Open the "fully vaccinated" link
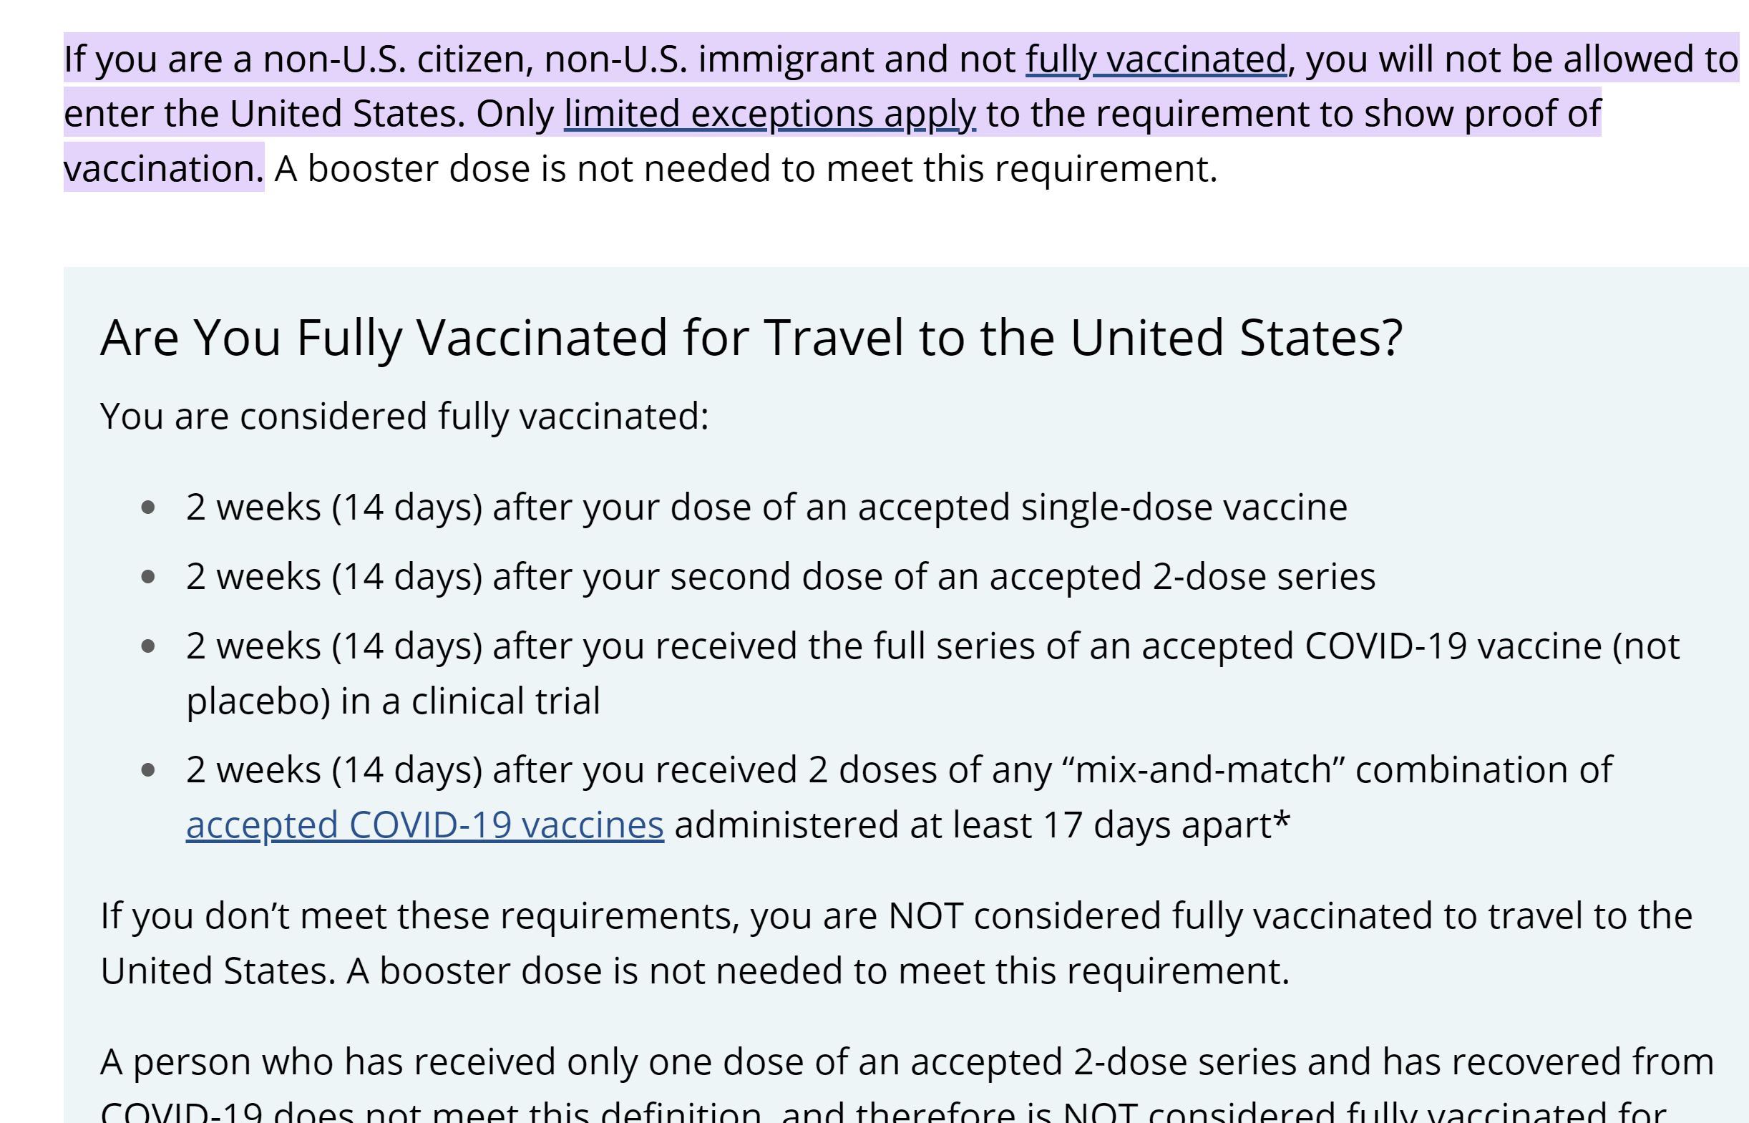The height and width of the screenshot is (1123, 1749). tap(1156, 59)
